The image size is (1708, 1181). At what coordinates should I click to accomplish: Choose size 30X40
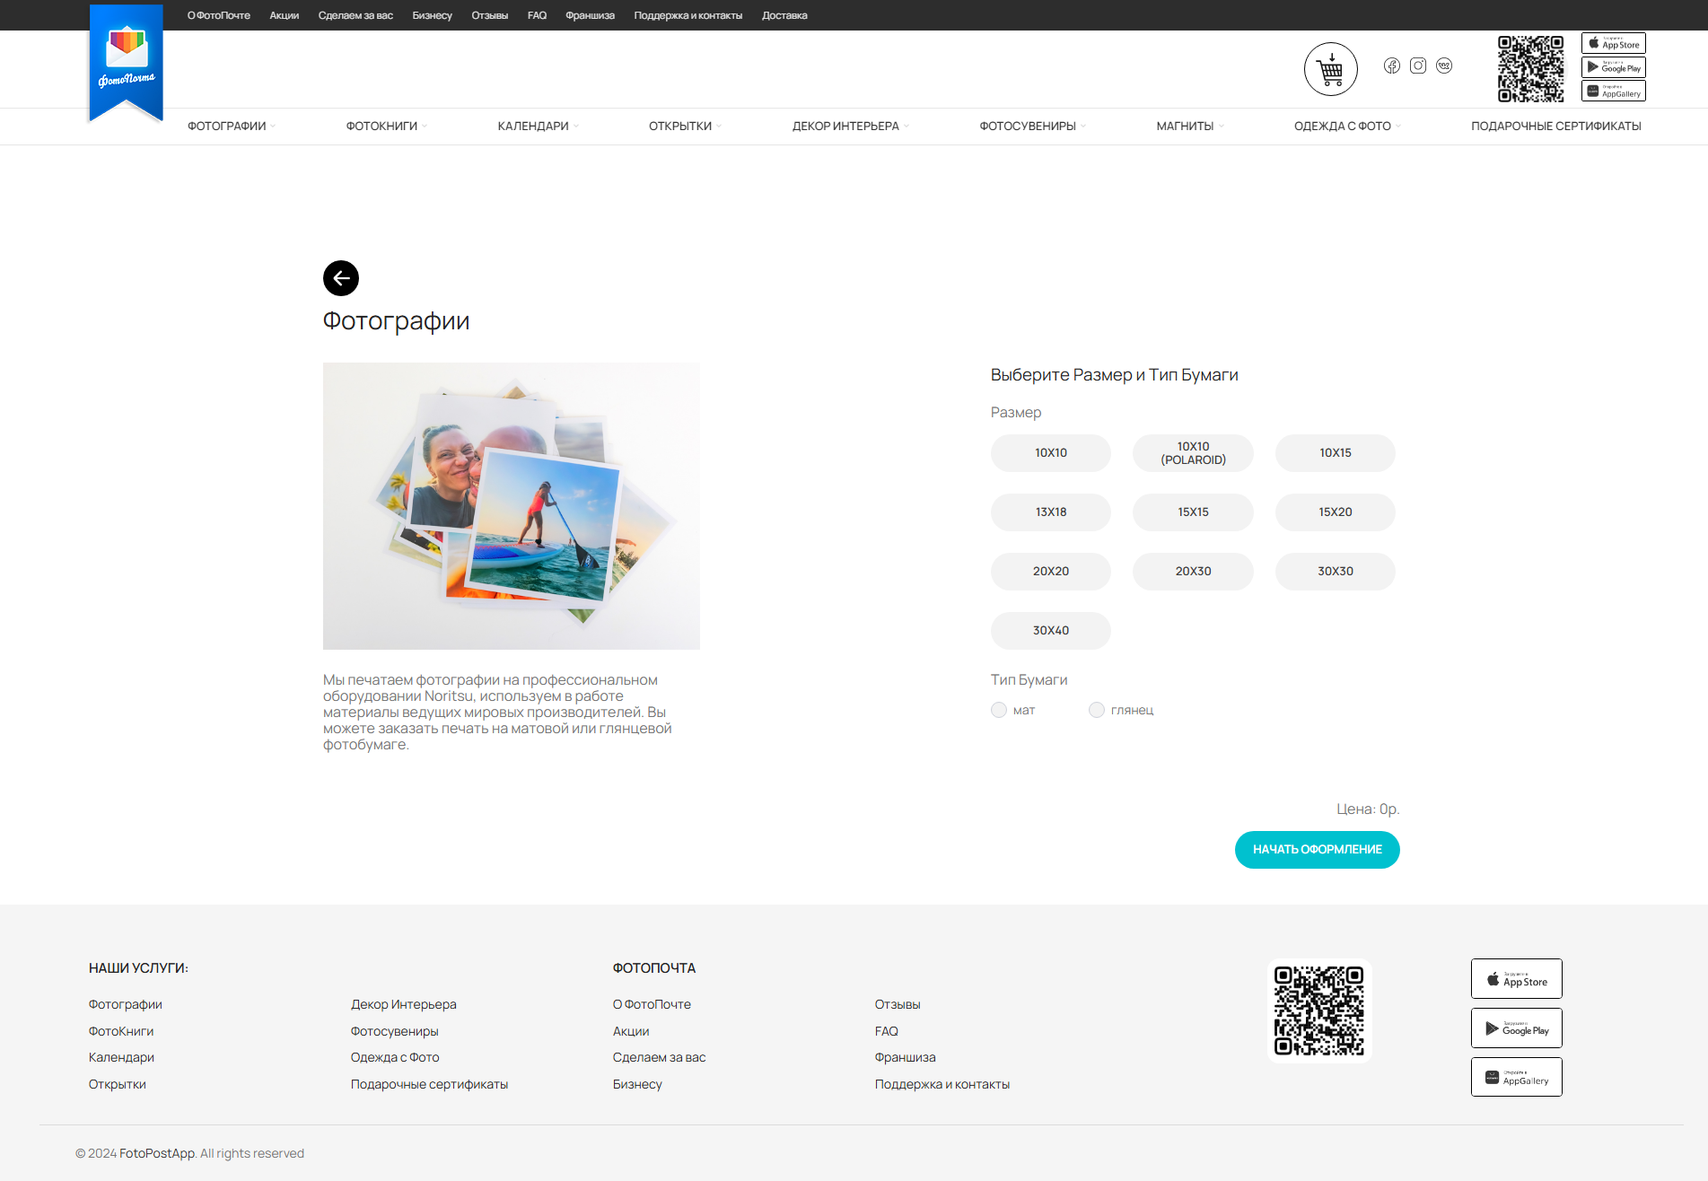(1051, 631)
